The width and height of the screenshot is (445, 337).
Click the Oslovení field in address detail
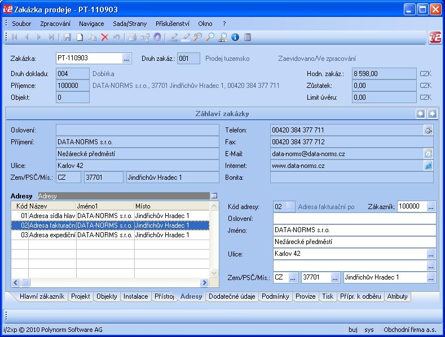click(x=354, y=219)
